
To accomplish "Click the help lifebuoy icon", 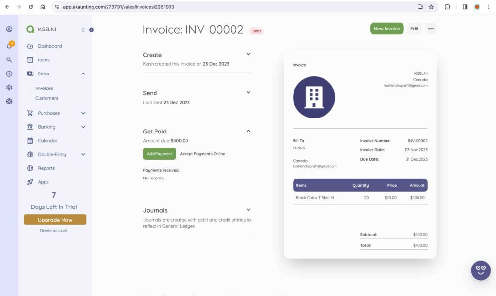I will click(9, 102).
